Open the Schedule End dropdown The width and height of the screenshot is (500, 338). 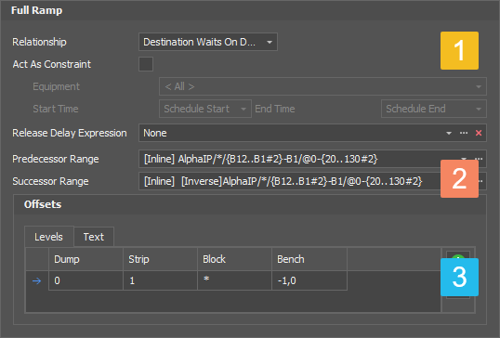[x=434, y=109]
